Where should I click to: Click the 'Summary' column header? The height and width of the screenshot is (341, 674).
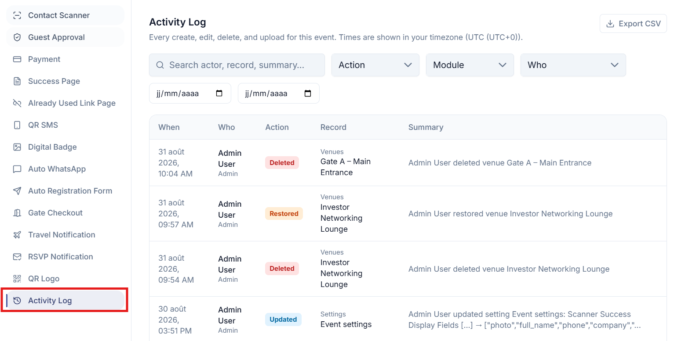coord(426,127)
